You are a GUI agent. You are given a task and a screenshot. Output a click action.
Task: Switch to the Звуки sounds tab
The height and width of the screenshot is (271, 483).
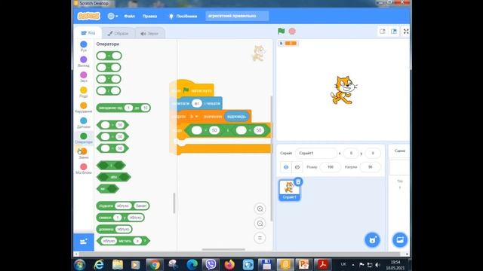click(149, 33)
